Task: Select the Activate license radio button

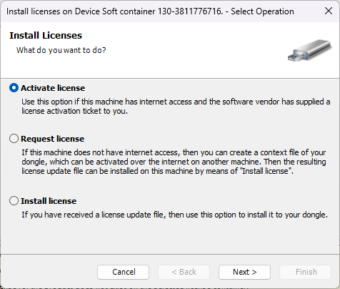Action: pos(14,88)
